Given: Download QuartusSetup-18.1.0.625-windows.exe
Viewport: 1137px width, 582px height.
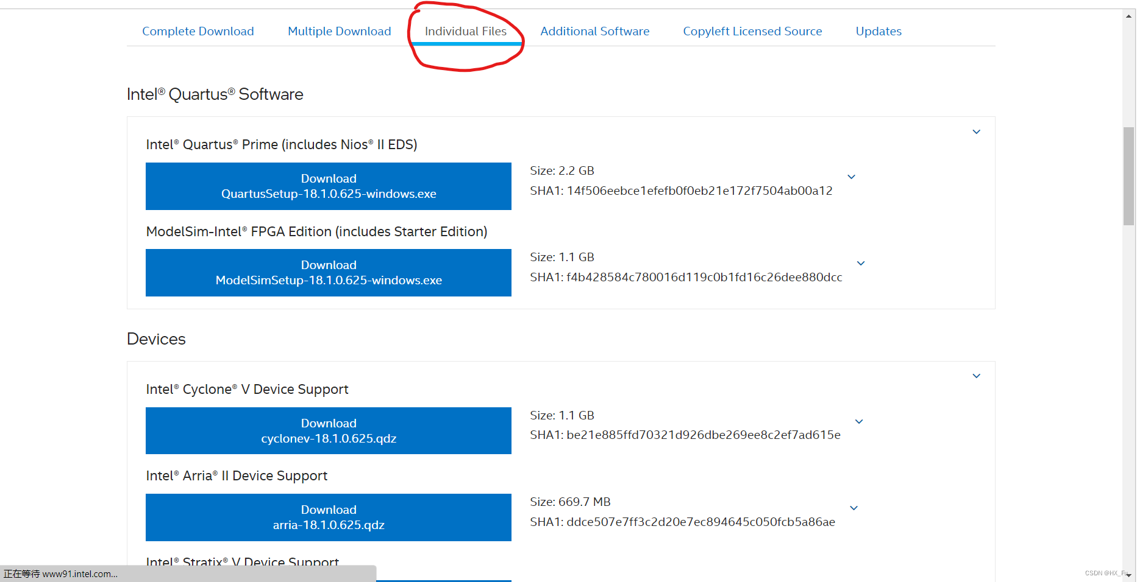Looking at the screenshot, I should (329, 186).
